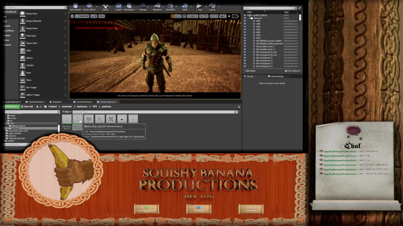Select the Player Start placement item

coord(43,43)
